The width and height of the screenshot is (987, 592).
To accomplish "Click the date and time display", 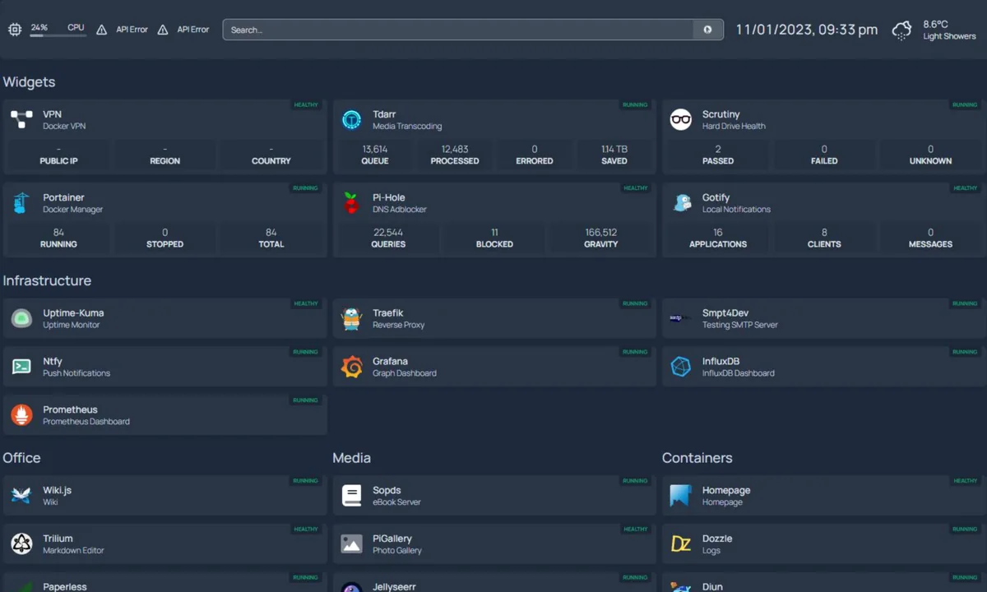I will 807,30.
